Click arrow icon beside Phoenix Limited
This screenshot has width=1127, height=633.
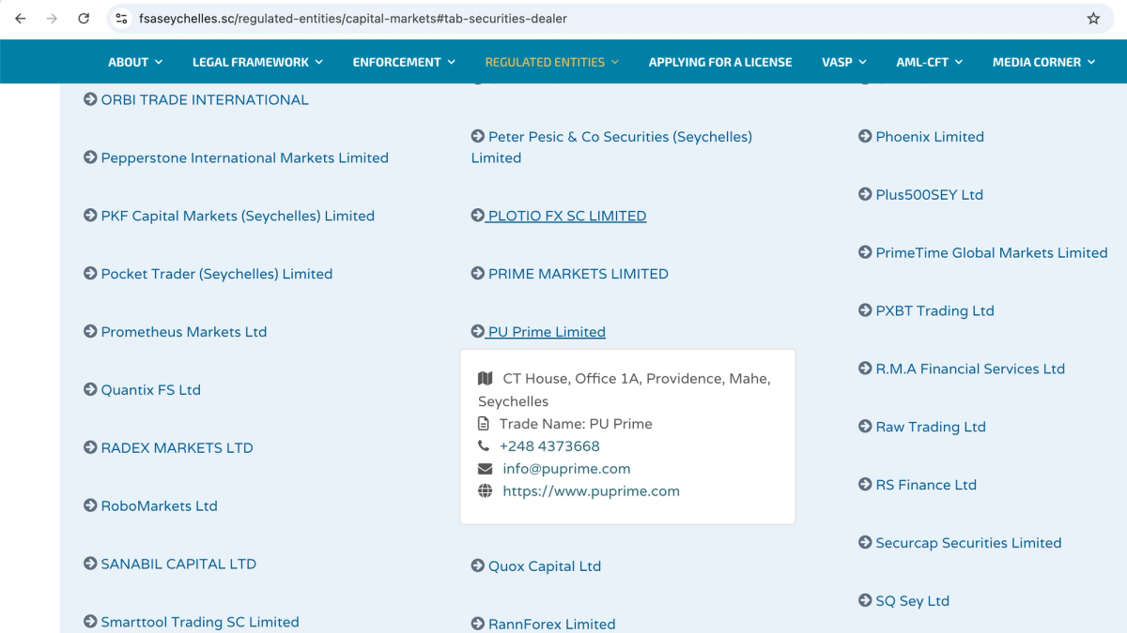point(865,137)
